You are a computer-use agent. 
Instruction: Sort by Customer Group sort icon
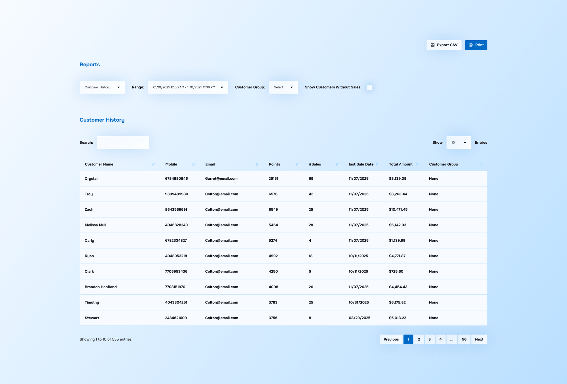[x=480, y=164]
